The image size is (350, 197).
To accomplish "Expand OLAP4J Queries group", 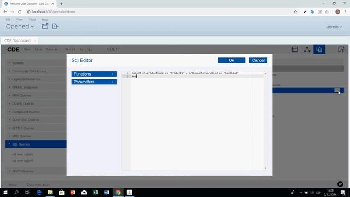I will pos(36,103).
